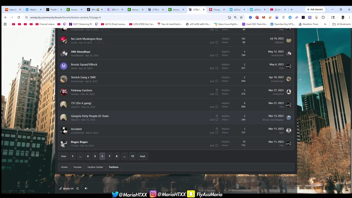The image size is (352, 198).
Task: Open the Chrome profile avatar icon
Action: (343, 17)
